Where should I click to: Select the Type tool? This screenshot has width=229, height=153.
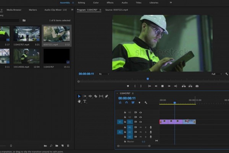coord(85,102)
